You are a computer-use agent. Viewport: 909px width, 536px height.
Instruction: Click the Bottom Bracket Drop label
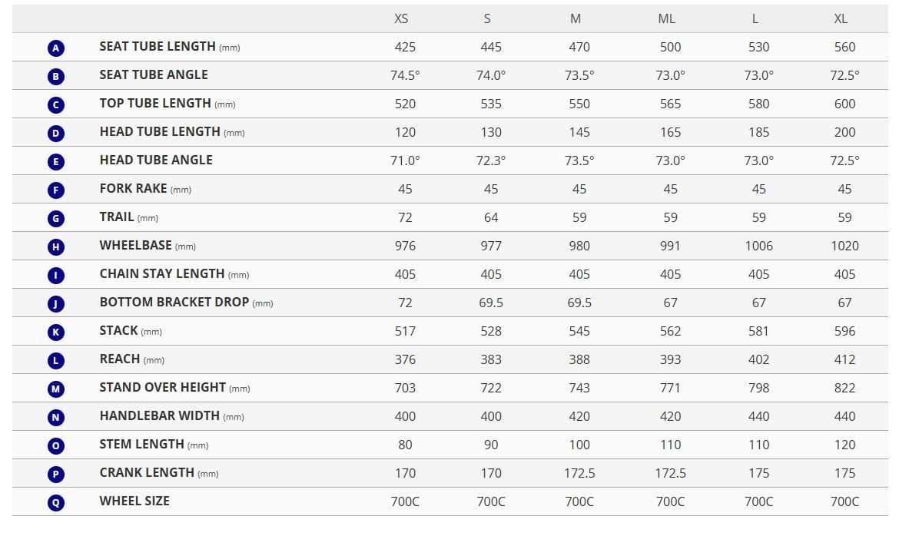174,302
